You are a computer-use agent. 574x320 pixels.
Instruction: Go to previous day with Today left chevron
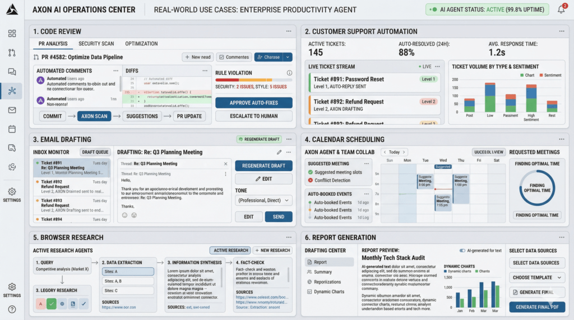click(385, 152)
